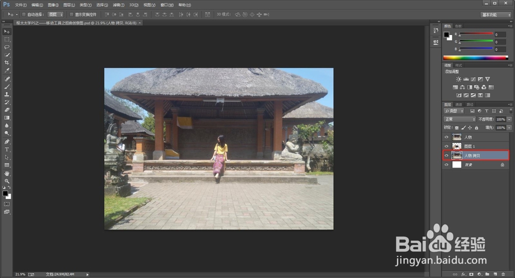Click the foreground color swatch in Color panel

click(x=447, y=34)
